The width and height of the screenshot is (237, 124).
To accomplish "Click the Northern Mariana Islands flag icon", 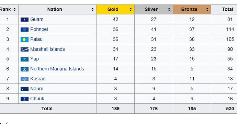I will [24, 69].
